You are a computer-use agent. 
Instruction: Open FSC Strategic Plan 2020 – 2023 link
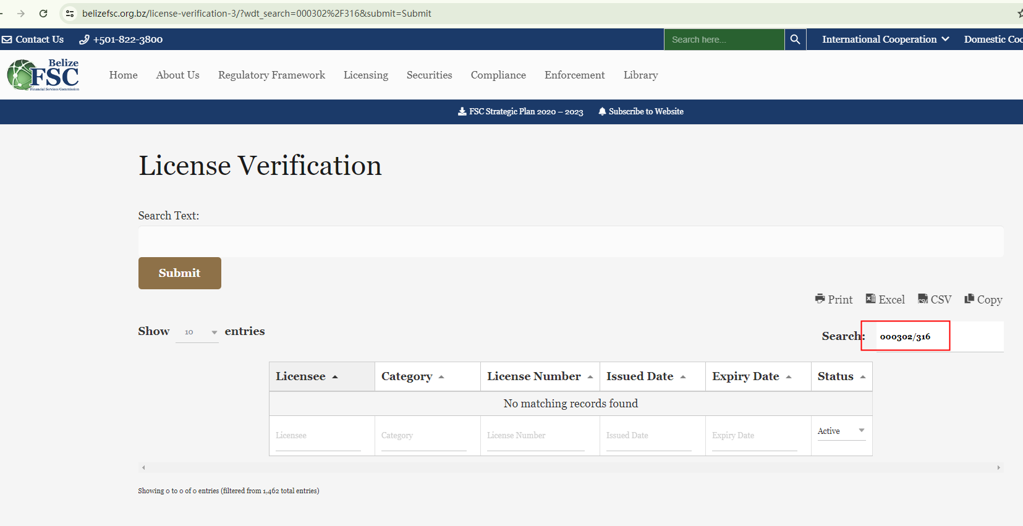tap(520, 112)
